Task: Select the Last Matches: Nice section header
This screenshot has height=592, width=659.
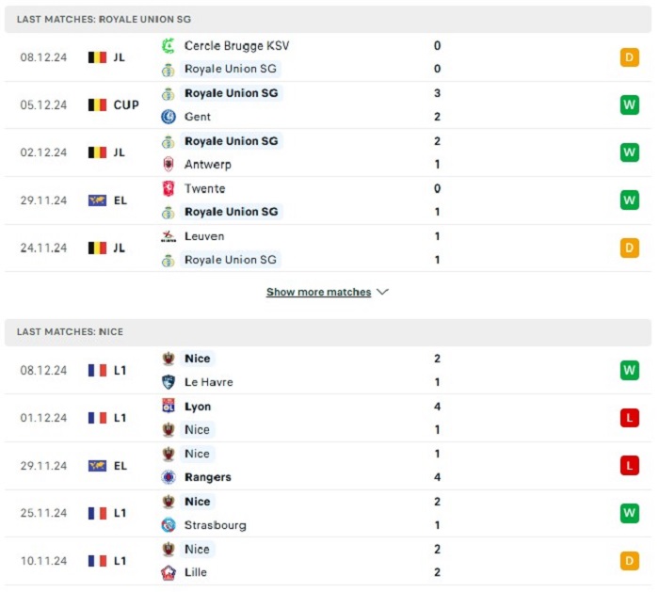Action: tap(328, 332)
